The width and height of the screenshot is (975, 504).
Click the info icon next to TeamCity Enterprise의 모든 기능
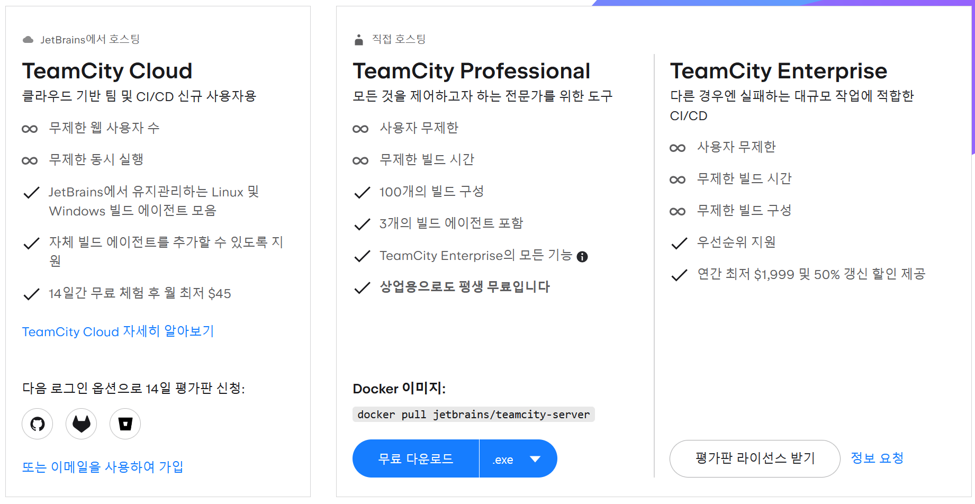coord(582,257)
